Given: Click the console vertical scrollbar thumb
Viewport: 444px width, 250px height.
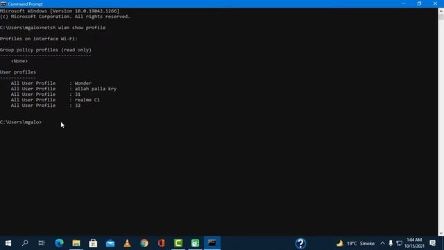Looking at the screenshot, I should pyautogui.click(x=441, y=17).
